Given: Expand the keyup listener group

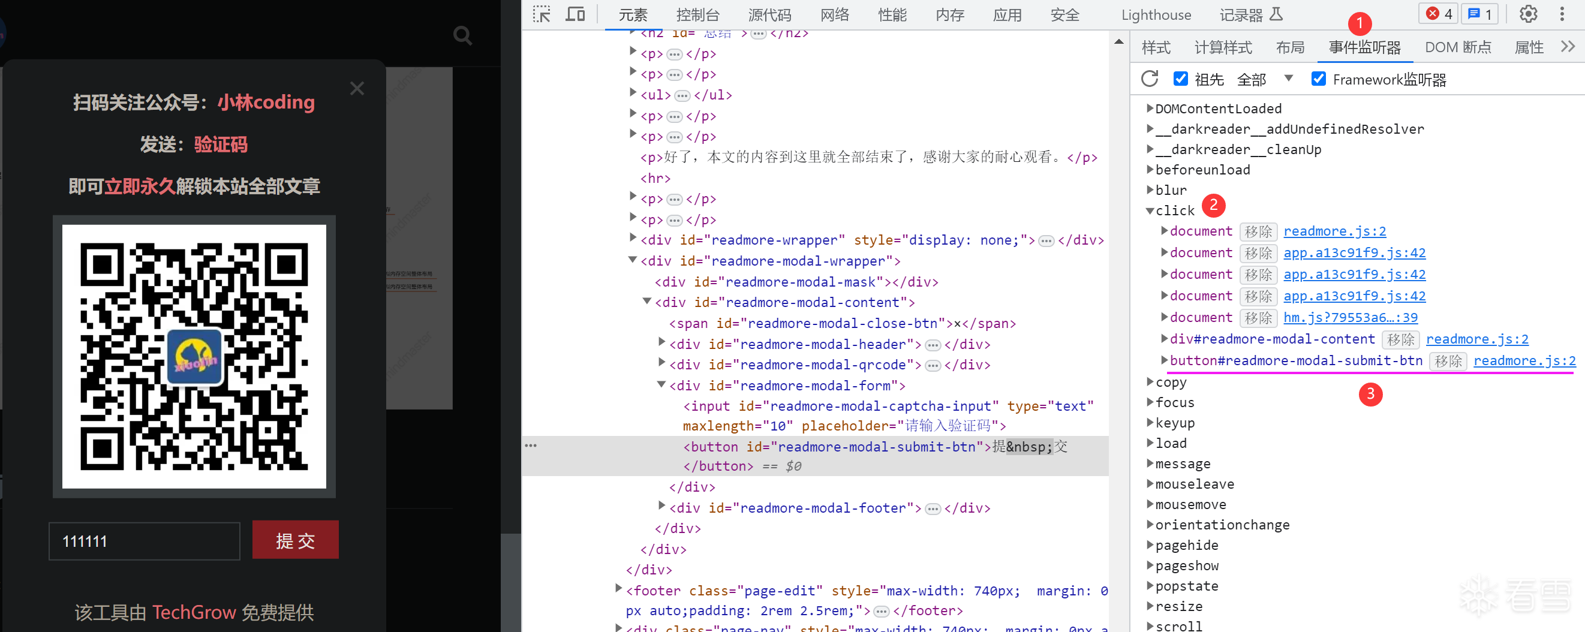Looking at the screenshot, I should coord(1150,423).
